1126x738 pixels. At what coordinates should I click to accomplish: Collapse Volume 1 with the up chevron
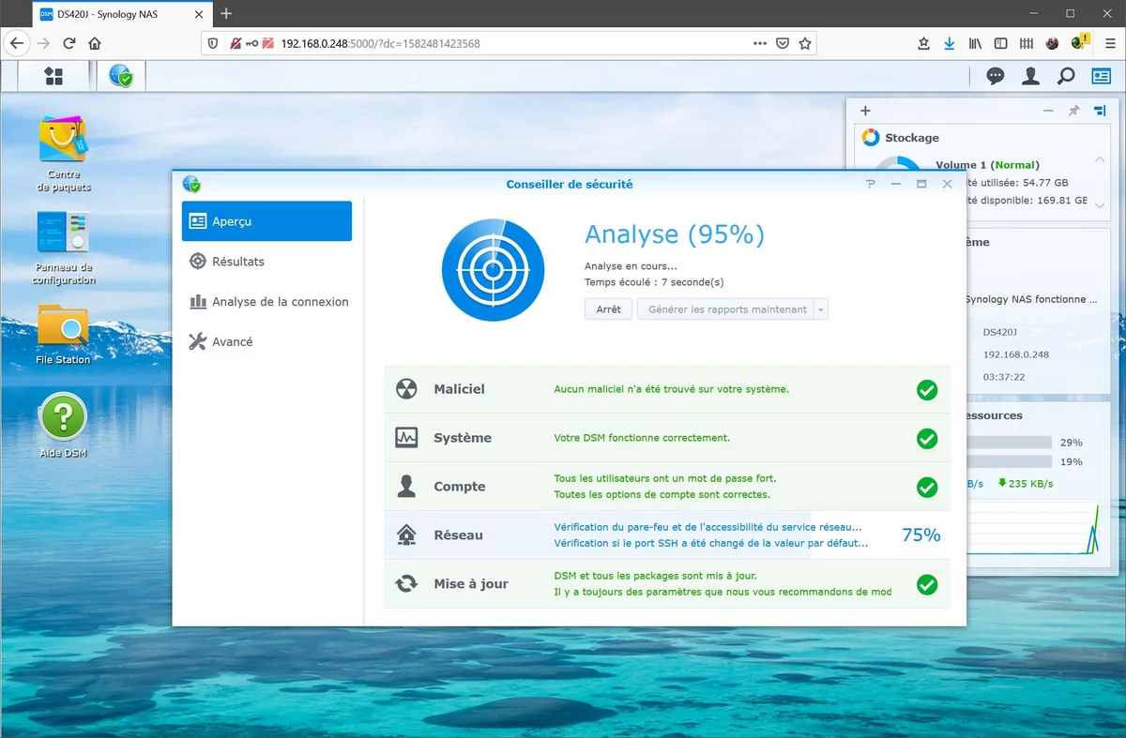[1101, 159]
